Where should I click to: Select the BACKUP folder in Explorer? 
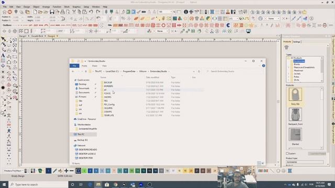click(x=108, y=83)
